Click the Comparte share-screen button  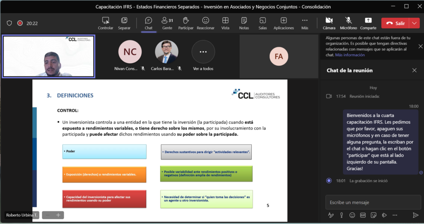[x=368, y=23]
